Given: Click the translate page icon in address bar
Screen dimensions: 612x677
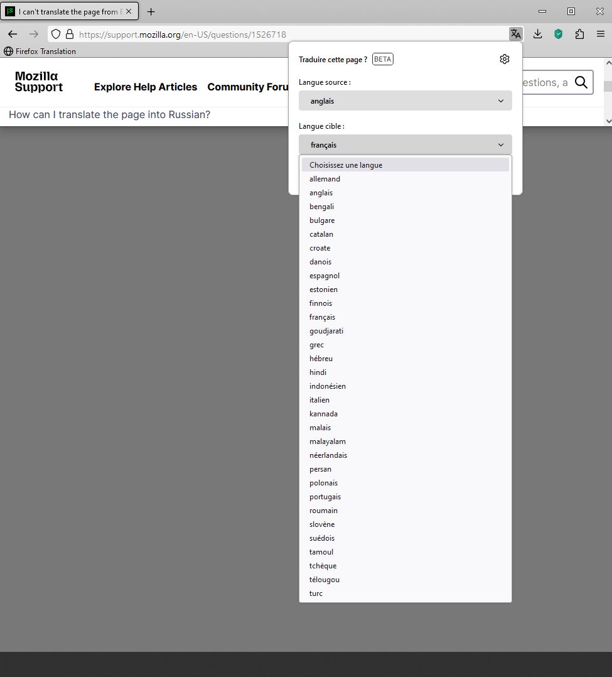Looking at the screenshot, I should pyautogui.click(x=516, y=34).
